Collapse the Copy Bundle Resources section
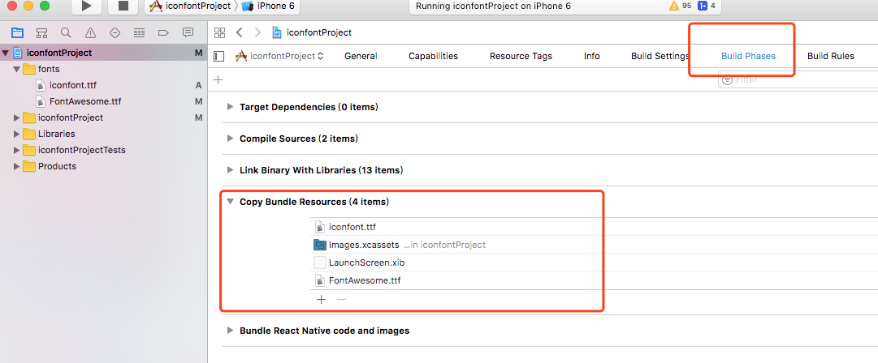Image resolution: width=878 pixels, height=363 pixels. pyautogui.click(x=231, y=202)
